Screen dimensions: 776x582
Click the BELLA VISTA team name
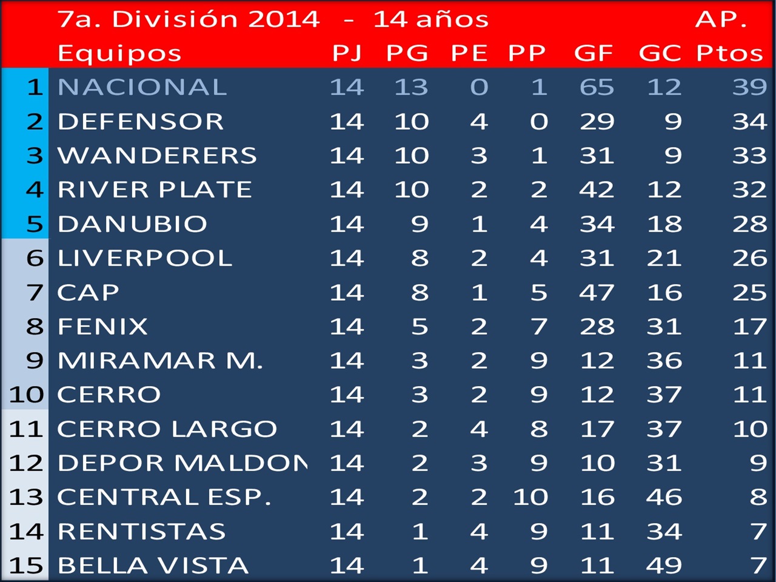(x=153, y=566)
